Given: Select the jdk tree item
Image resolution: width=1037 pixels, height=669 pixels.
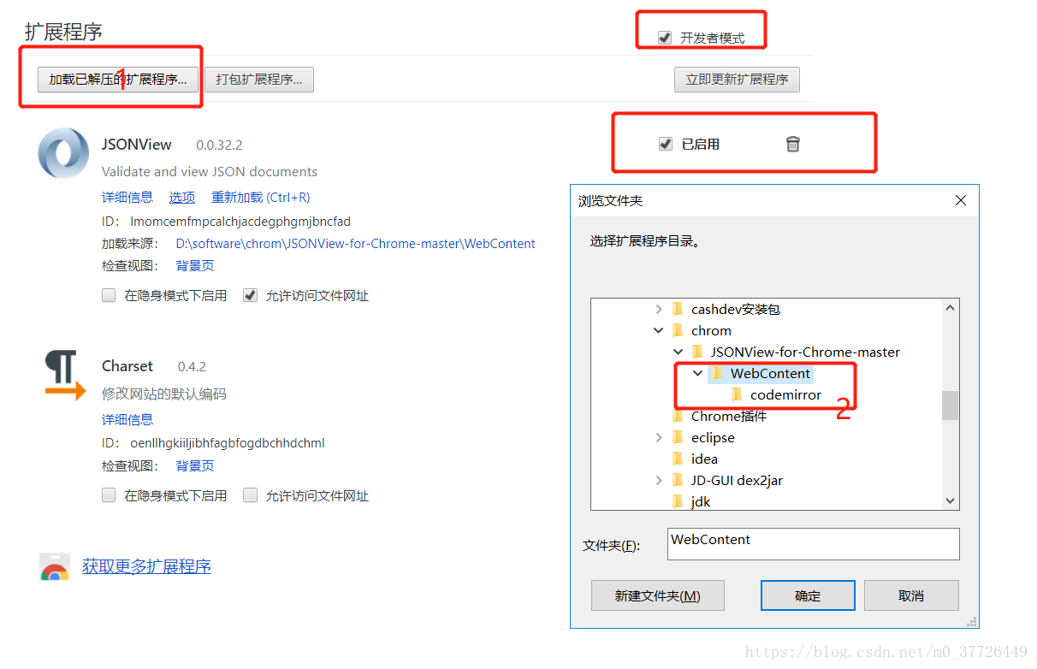Looking at the screenshot, I should pyautogui.click(x=701, y=501).
